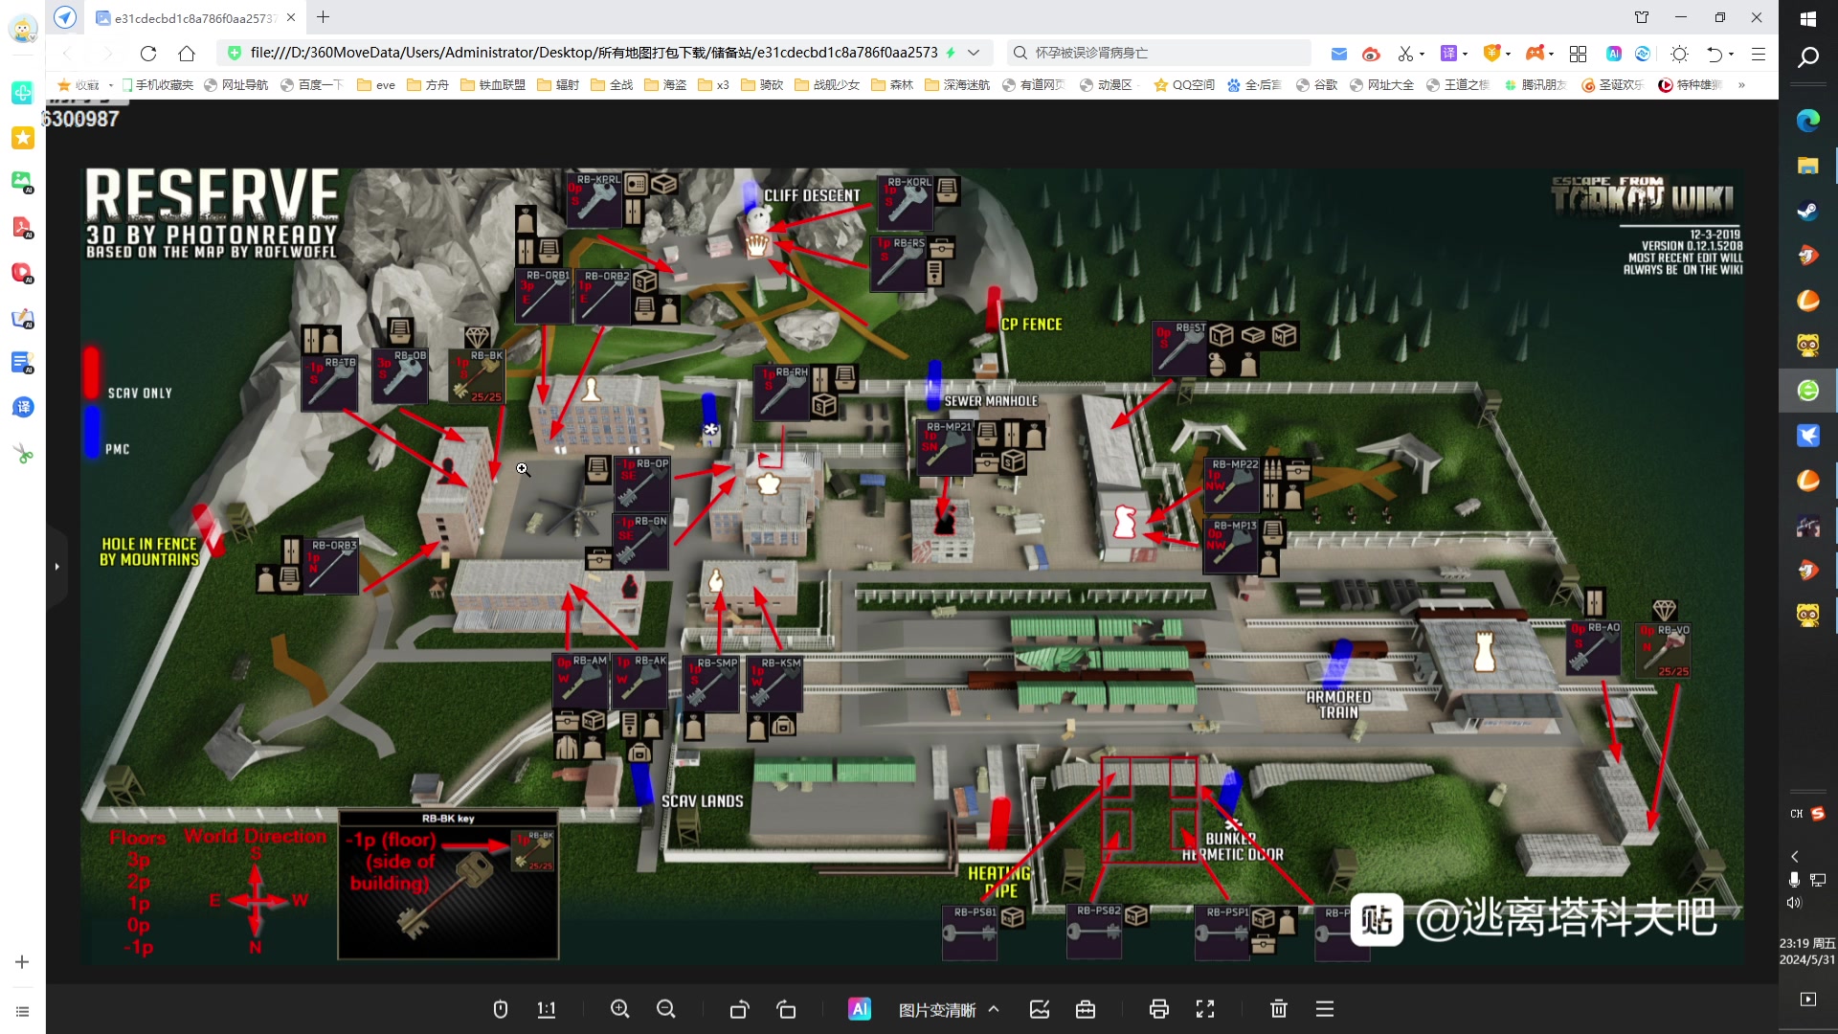This screenshot has width=1838, height=1034.
Task: Open the scissors screenshot tool
Action: tap(1404, 54)
